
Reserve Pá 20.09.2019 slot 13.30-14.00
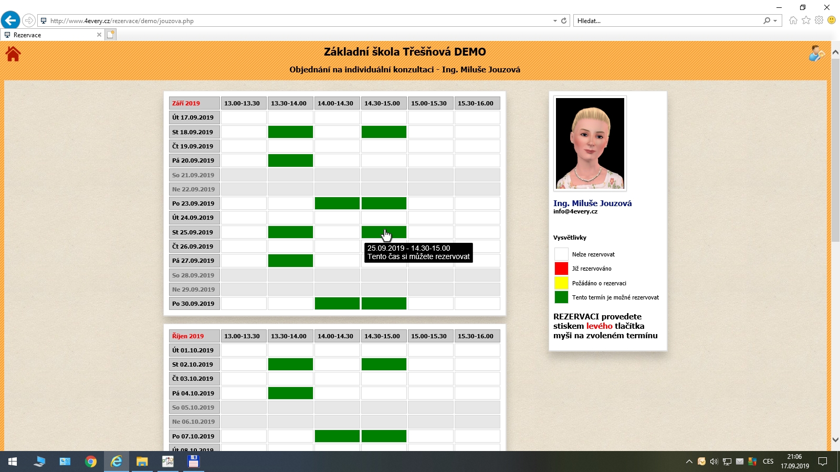point(290,160)
